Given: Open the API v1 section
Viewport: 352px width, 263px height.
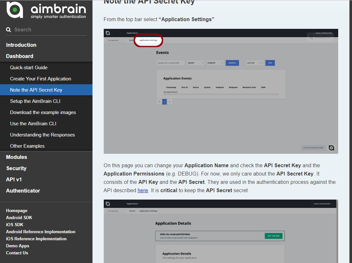Looking at the screenshot, I should [x=14, y=179].
